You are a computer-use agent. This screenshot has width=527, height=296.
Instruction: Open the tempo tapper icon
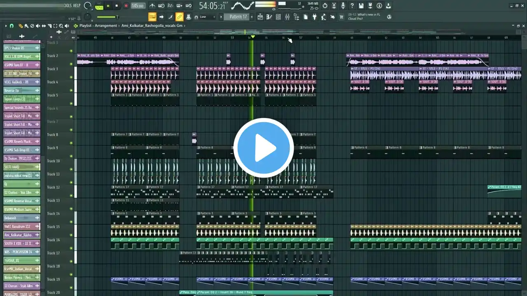click(324, 17)
